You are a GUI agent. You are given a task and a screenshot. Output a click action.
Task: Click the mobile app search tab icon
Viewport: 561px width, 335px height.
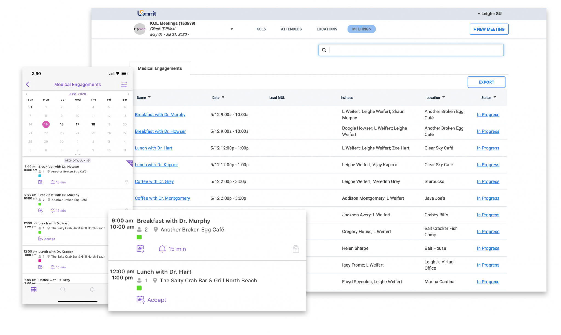63,290
